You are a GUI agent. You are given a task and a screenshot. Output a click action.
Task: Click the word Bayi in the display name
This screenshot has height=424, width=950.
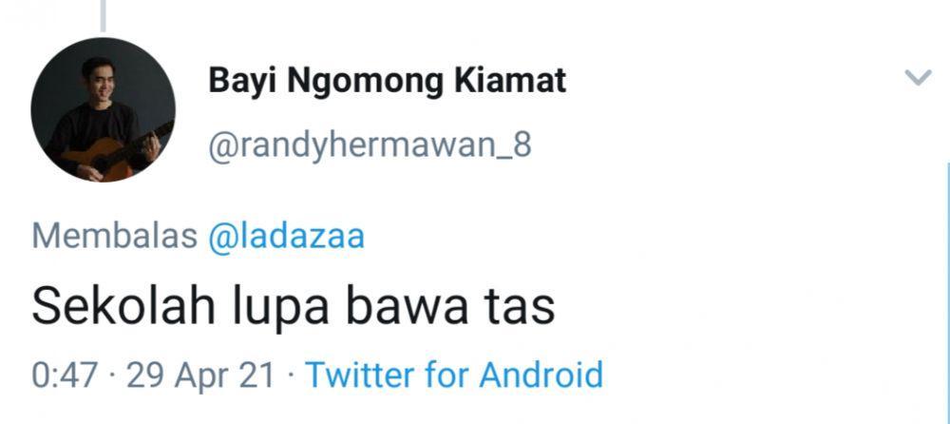click(243, 81)
